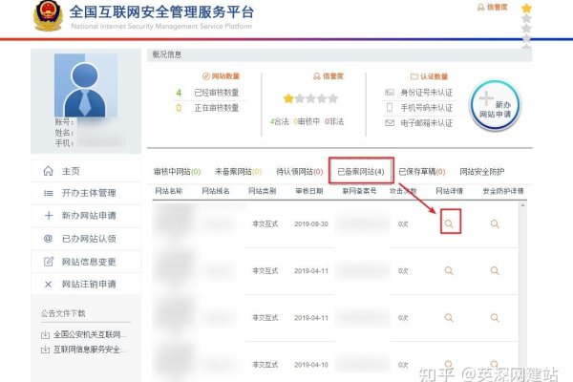Download the 全国公安机关互联网... announcement file

click(90, 334)
